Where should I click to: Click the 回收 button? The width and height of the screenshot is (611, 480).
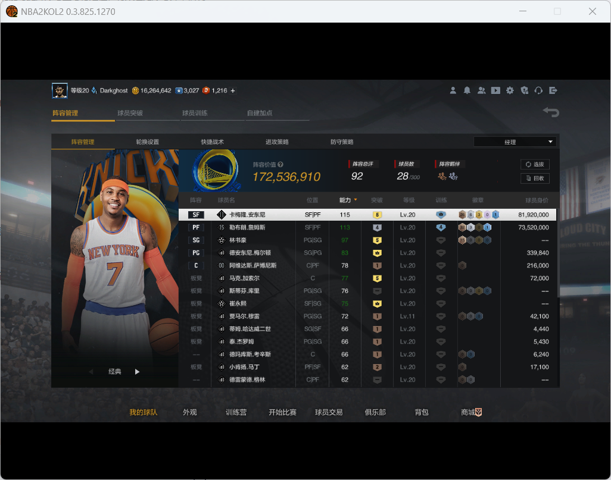pyautogui.click(x=535, y=178)
